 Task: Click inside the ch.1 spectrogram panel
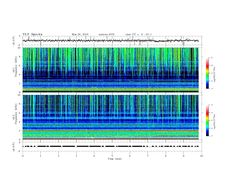[110, 70]
